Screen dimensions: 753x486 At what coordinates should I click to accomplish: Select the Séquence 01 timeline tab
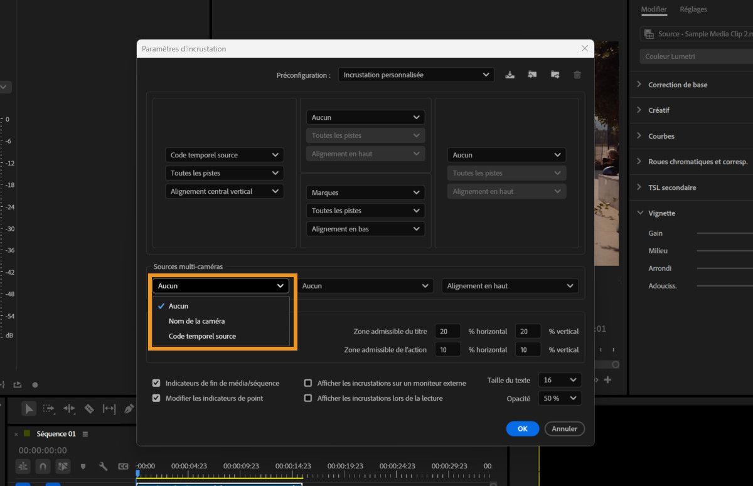click(56, 434)
